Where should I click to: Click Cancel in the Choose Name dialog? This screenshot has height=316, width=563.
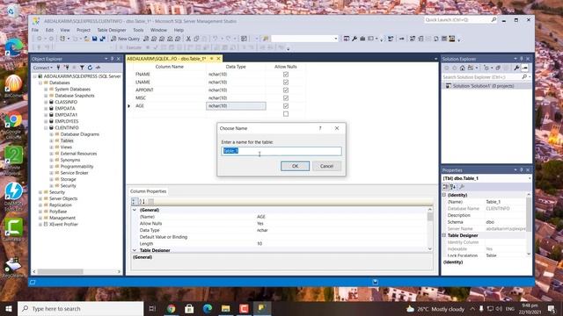click(x=326, y=166)
